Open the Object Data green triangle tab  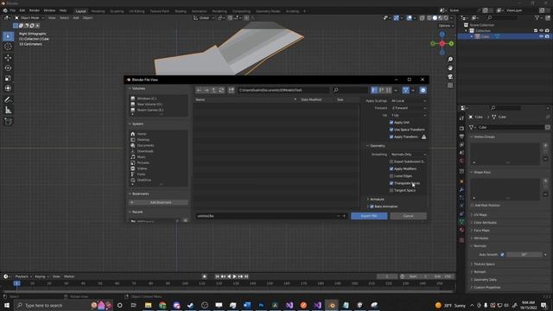coord(461,222)
